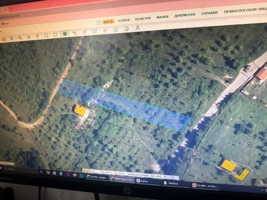Screen dimensions: 267x200
Task: Open the user profile icon
Action: click(x=138, y=28)
